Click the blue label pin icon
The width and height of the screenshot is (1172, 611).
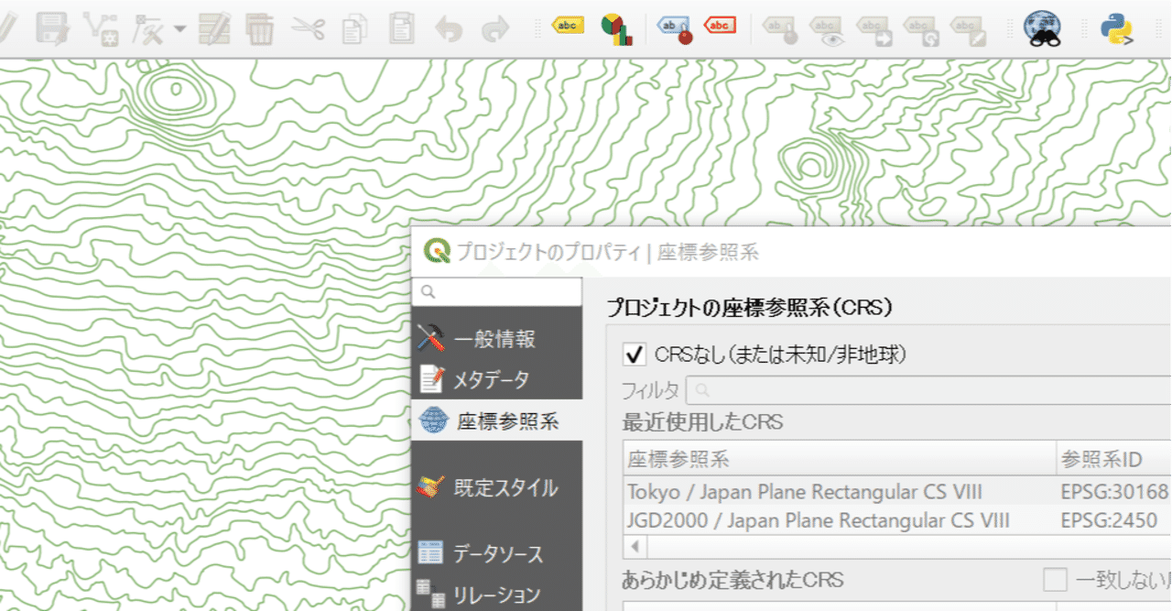675,28
